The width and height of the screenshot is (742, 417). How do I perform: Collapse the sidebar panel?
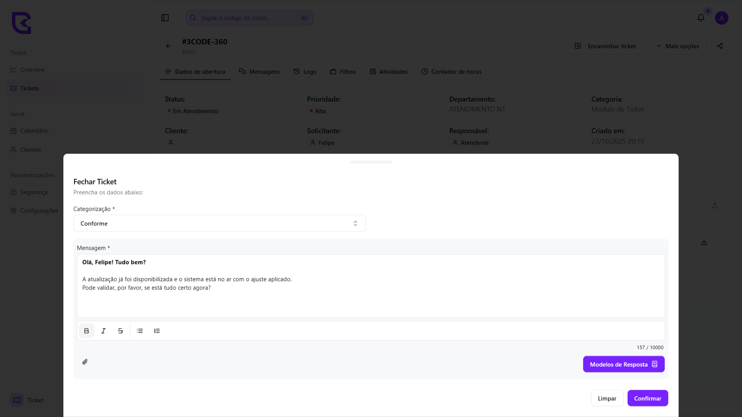pos(165,18)
